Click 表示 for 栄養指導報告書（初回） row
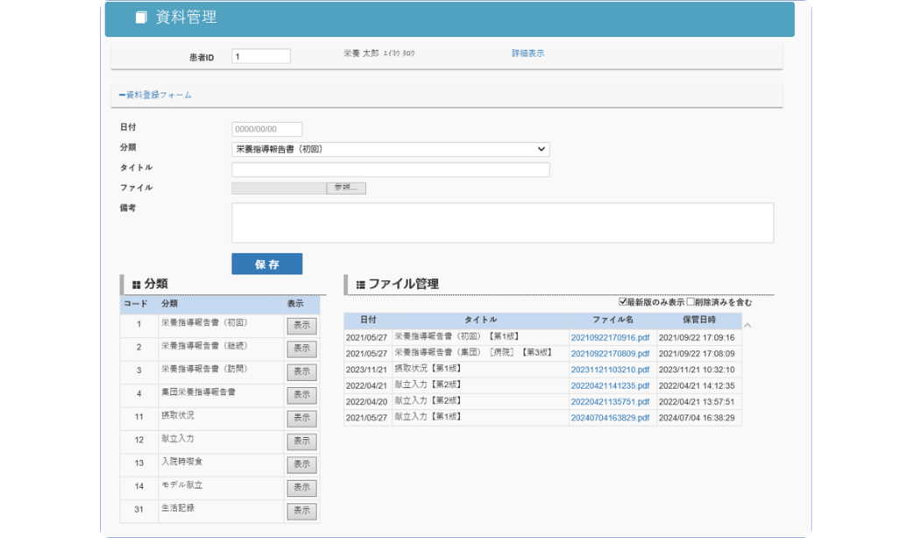The height and width of the screenshot is (538, 913). tap(301, 326)
